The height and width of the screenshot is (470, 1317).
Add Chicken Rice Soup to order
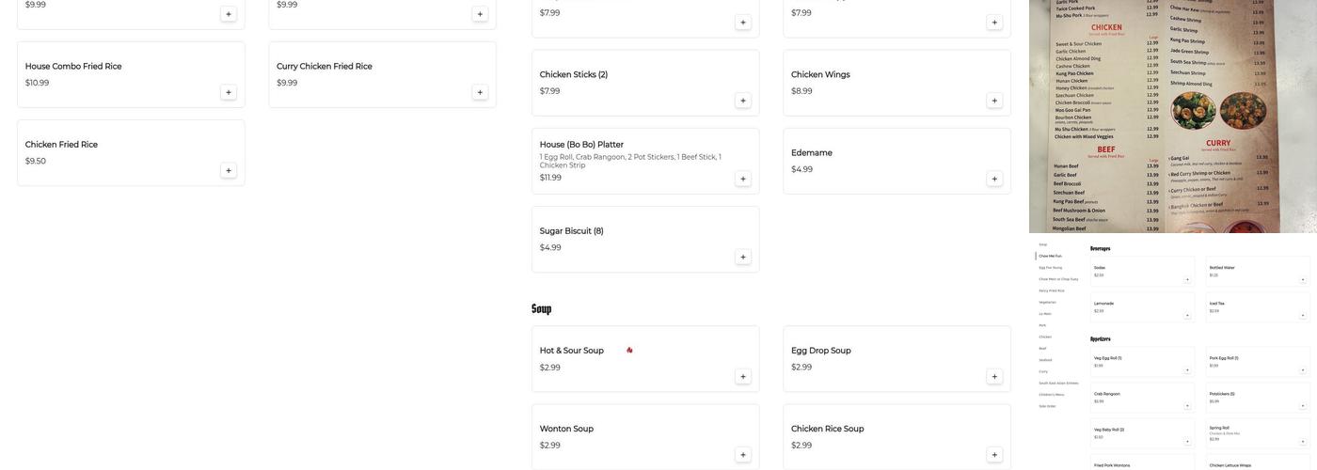click(994, 455)
